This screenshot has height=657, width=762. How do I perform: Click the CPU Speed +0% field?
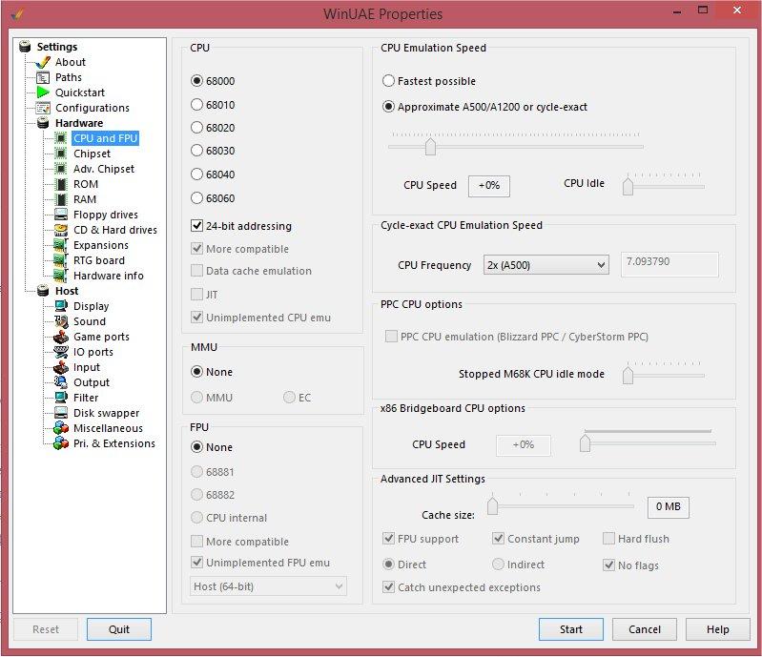pos(489,186)
